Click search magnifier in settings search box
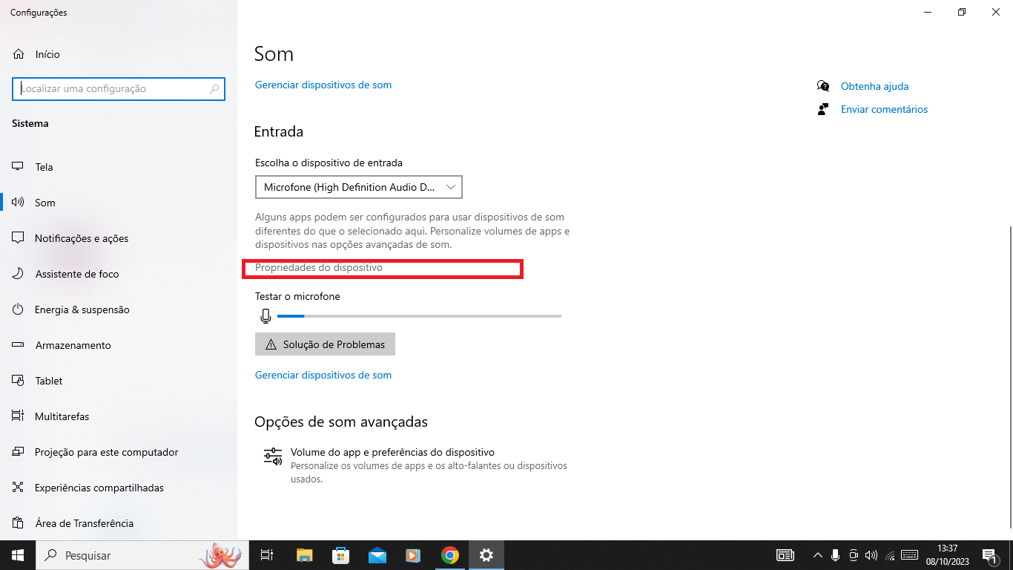This screenshot has width=1013, height=570. (x=215, y=89)
